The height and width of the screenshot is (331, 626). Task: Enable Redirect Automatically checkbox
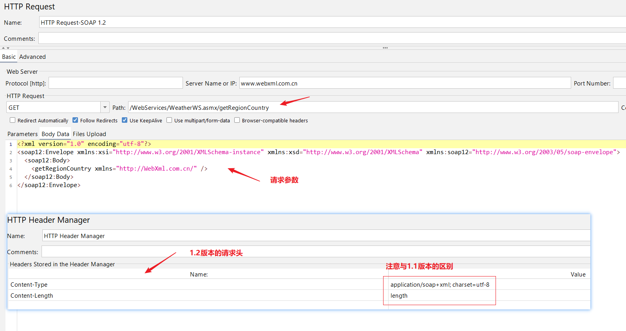click(13, 120)
